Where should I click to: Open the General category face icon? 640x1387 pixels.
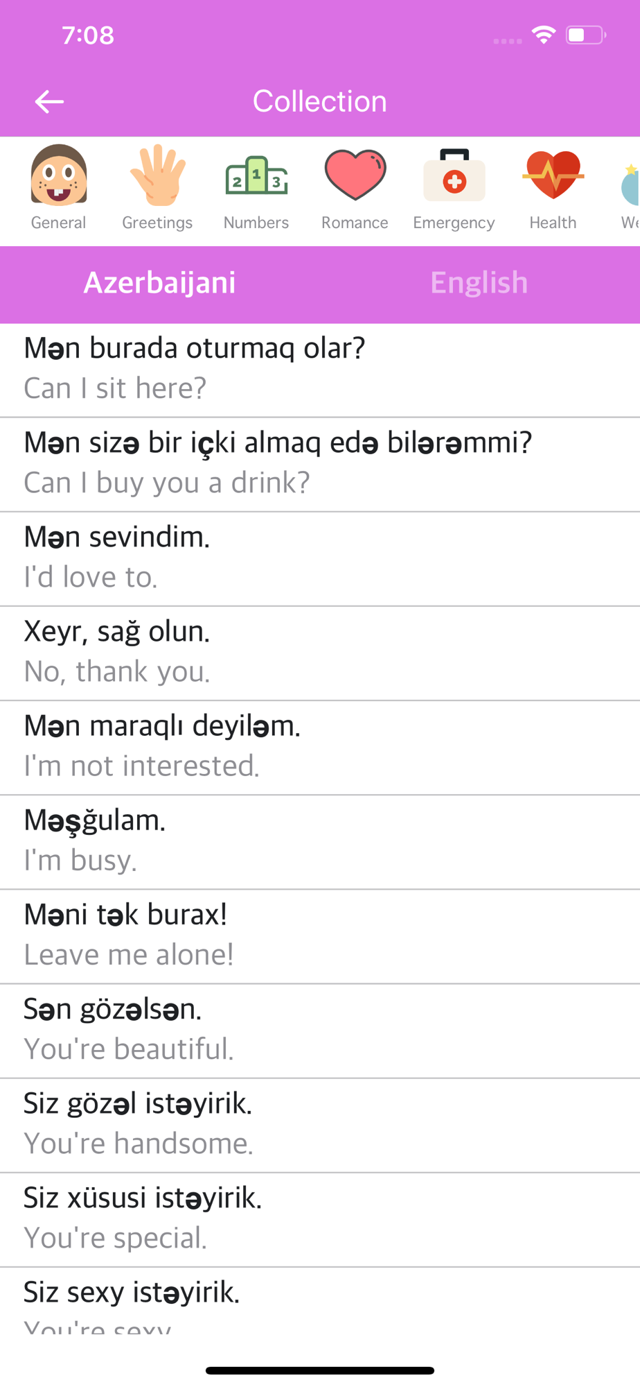59,175
